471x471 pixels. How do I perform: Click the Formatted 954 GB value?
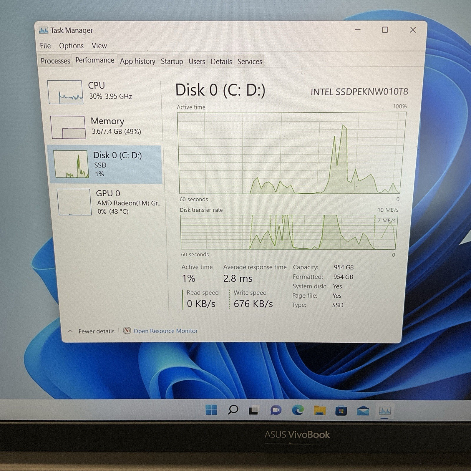[x=343, y=277]
